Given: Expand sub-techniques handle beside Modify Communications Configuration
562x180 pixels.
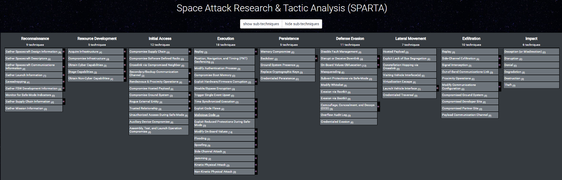Looking at the screenshot, I should click(500, 87).
